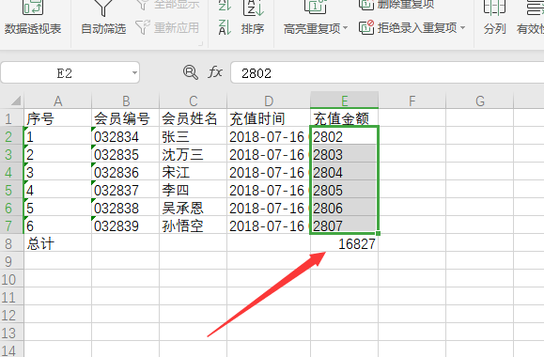Select column B header

click(125, 101)
